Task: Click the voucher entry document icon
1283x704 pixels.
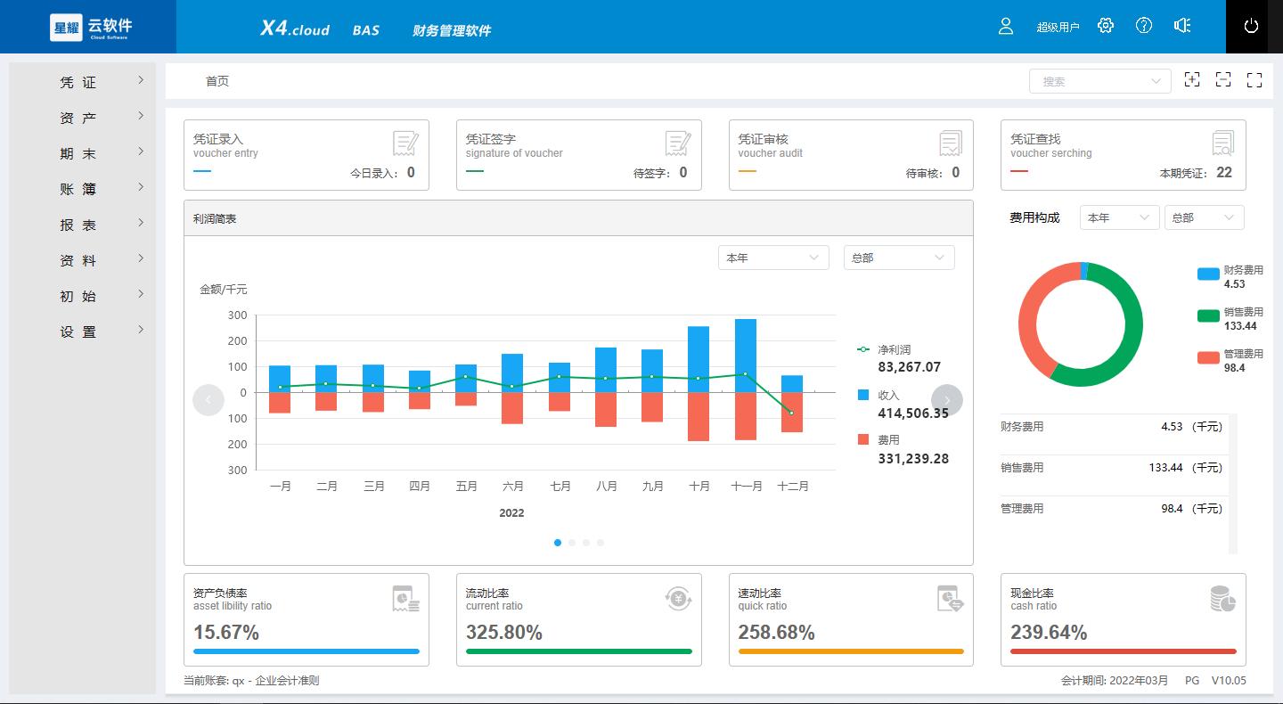Action: point(406,143)
